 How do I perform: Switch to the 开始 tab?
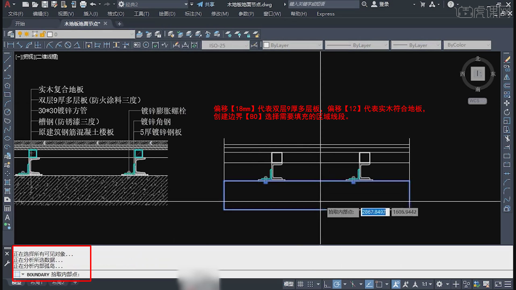coord(20,24)
